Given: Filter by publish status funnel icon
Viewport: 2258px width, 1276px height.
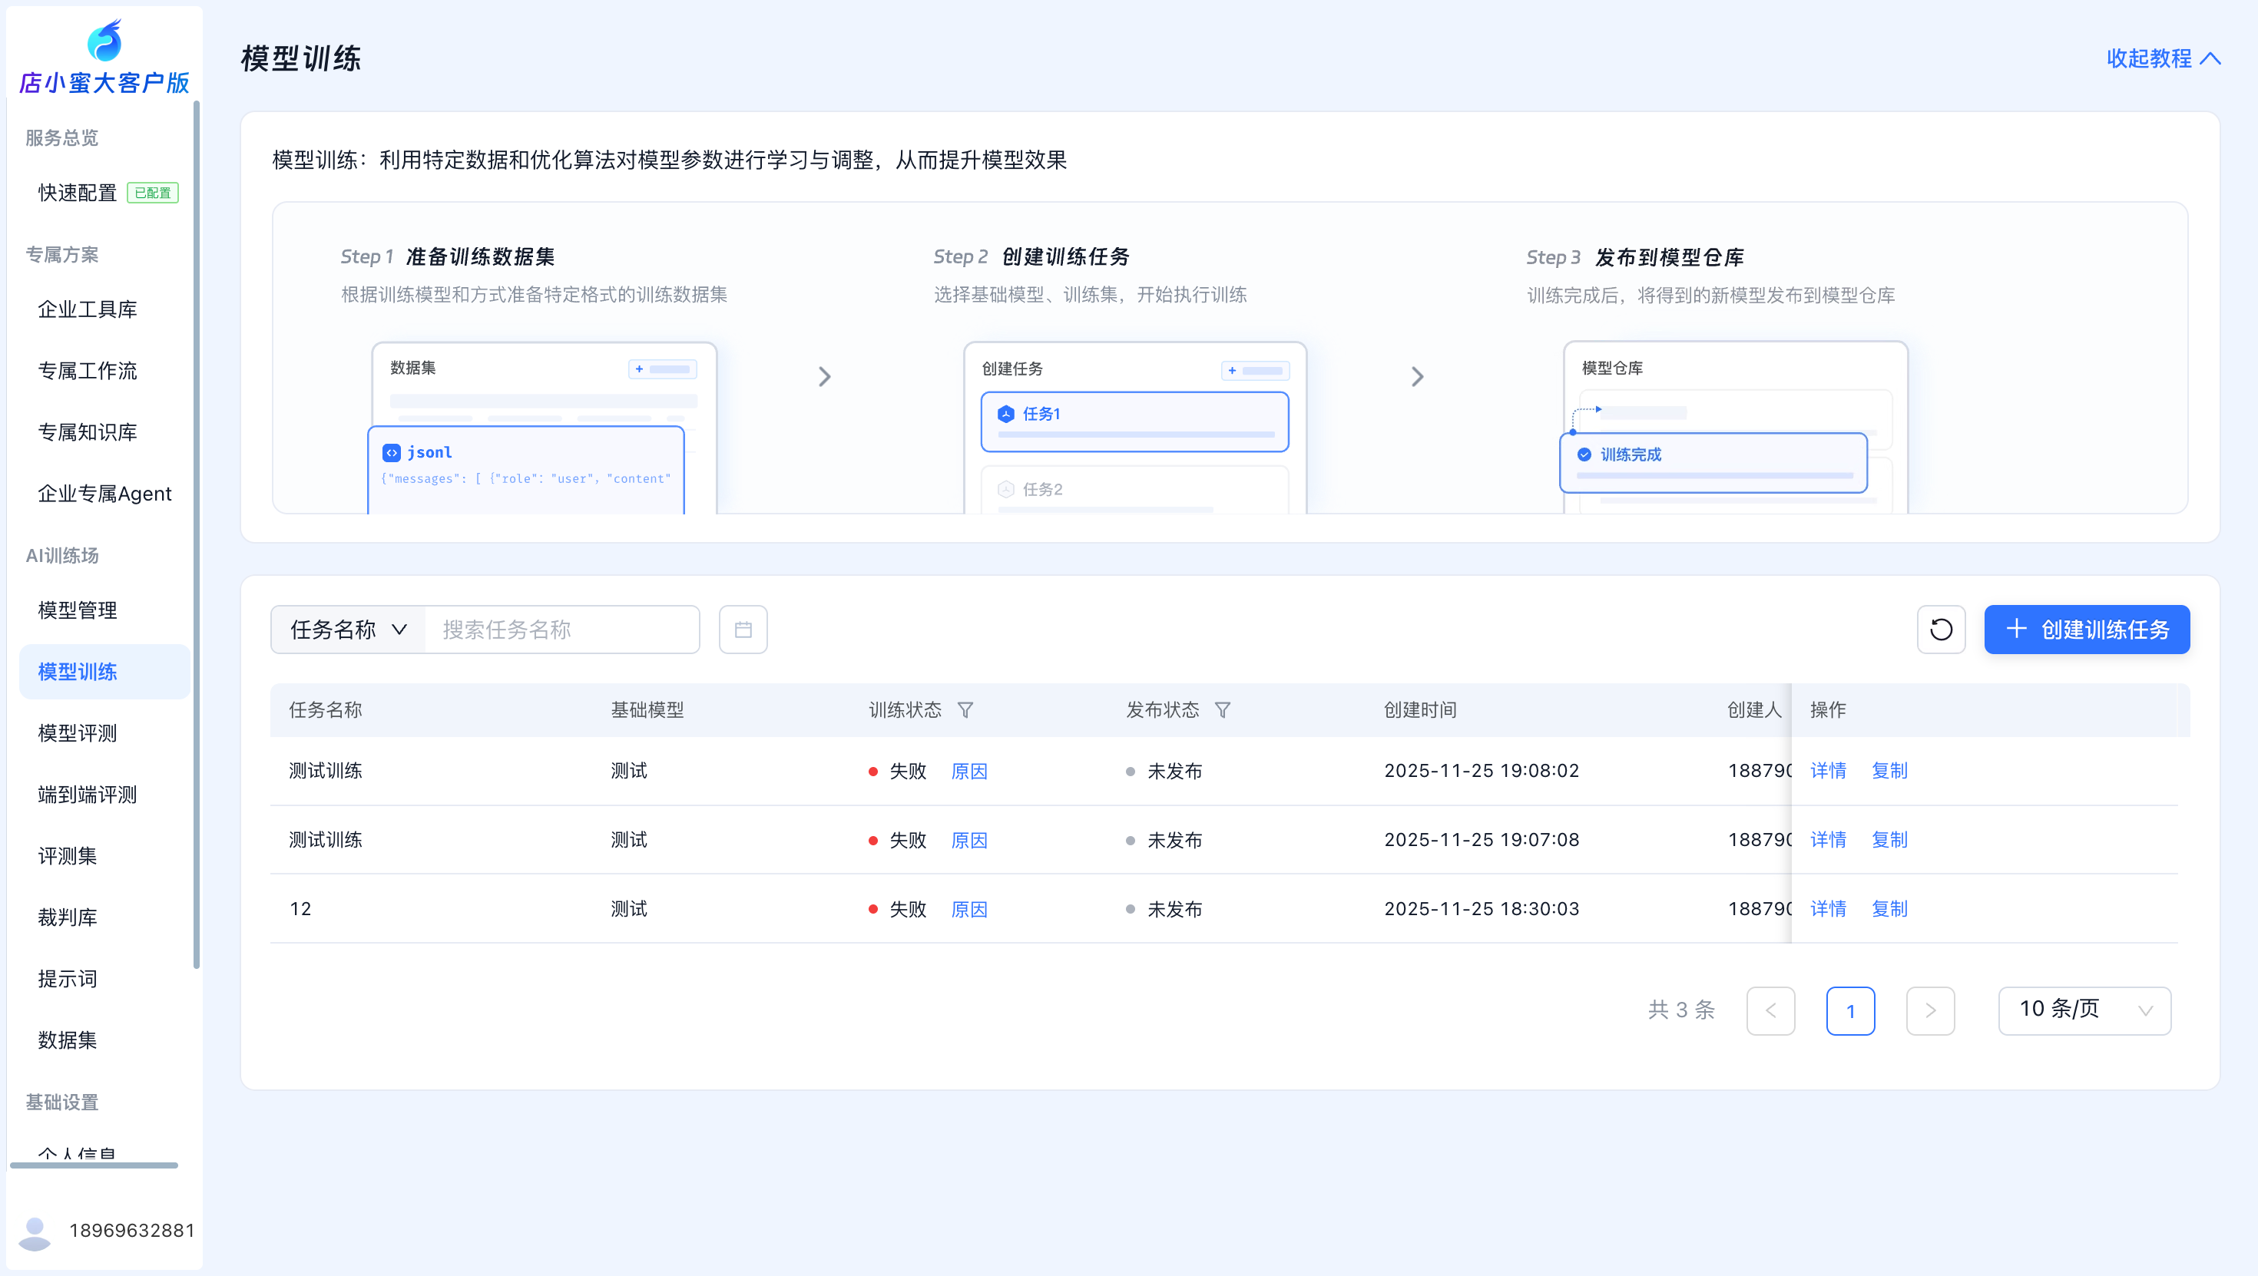Looking at the screenshot, I should (x=1223, y=710).
